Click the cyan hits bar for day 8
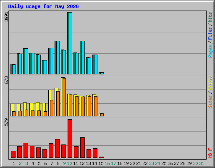215x168 pixels. 58,58
